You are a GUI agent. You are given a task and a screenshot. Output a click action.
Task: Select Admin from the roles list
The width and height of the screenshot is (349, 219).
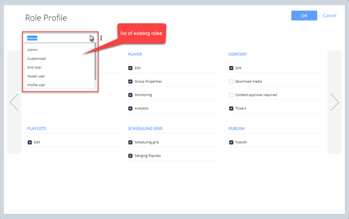click(x=33, y=50)
